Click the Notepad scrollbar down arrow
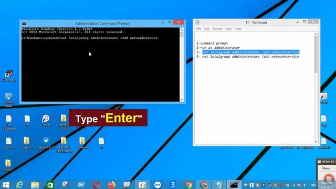 (x=316, y=142)
